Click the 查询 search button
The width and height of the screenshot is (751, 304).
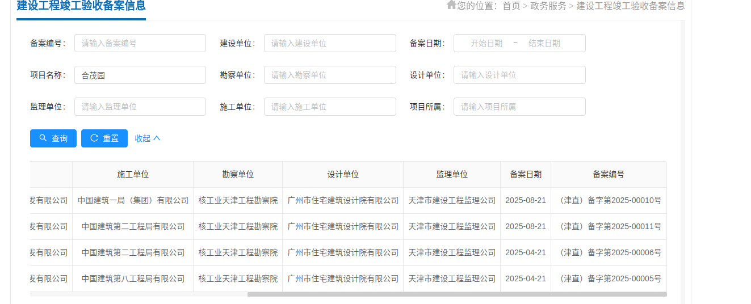tap(53, 138)
